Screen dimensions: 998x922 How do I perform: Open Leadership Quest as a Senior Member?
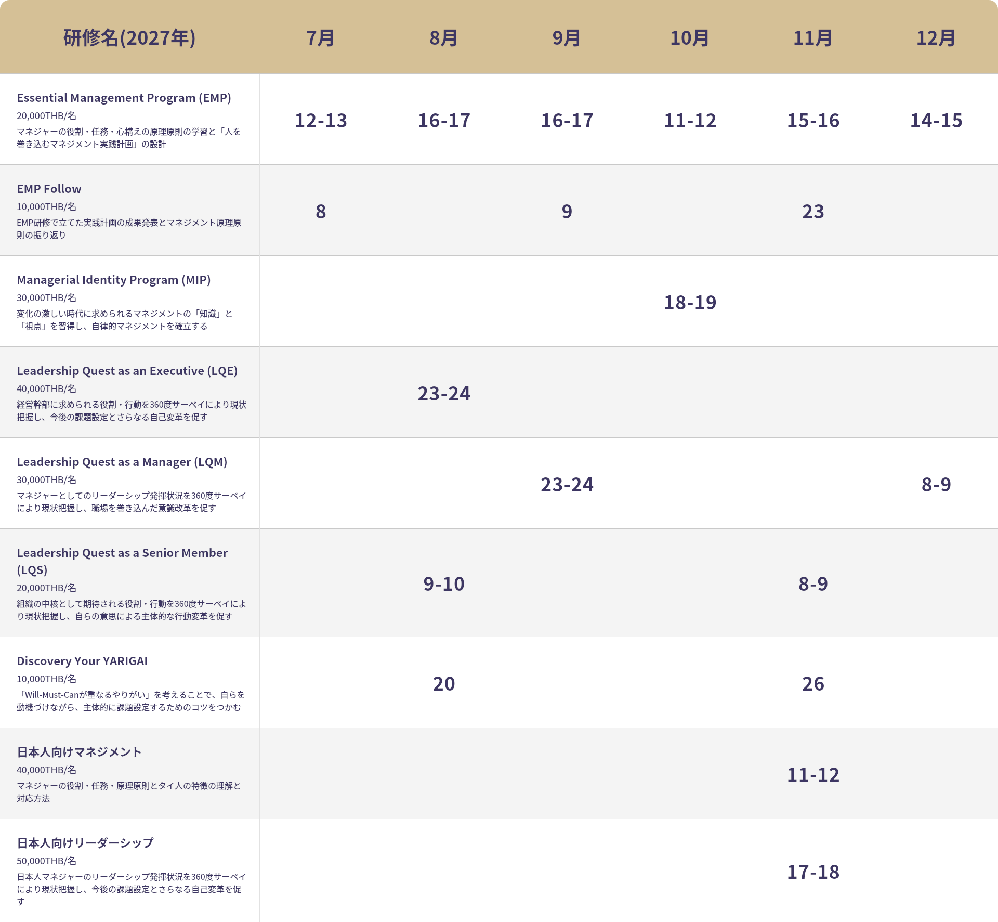tap(122, 561)
